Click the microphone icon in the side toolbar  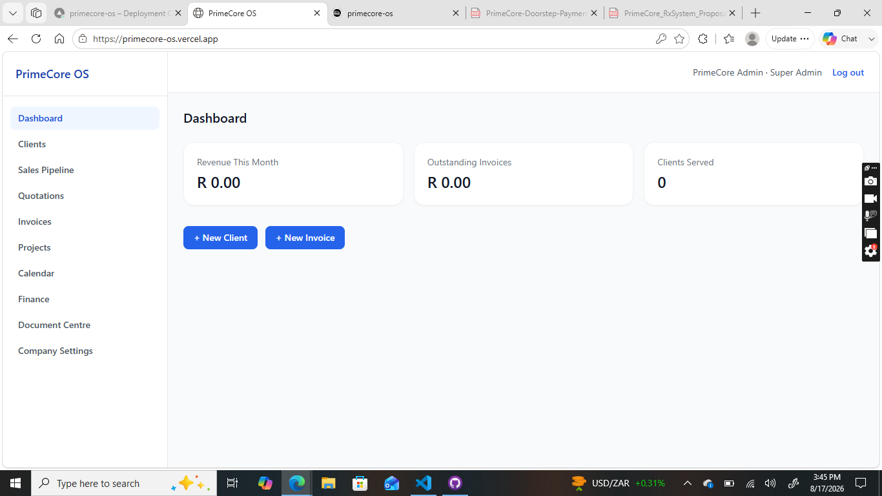pyautogui.click(x=871, y=216)
